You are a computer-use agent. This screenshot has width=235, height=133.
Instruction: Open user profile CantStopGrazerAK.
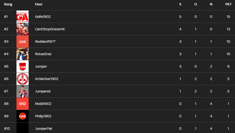click(50, 29)
